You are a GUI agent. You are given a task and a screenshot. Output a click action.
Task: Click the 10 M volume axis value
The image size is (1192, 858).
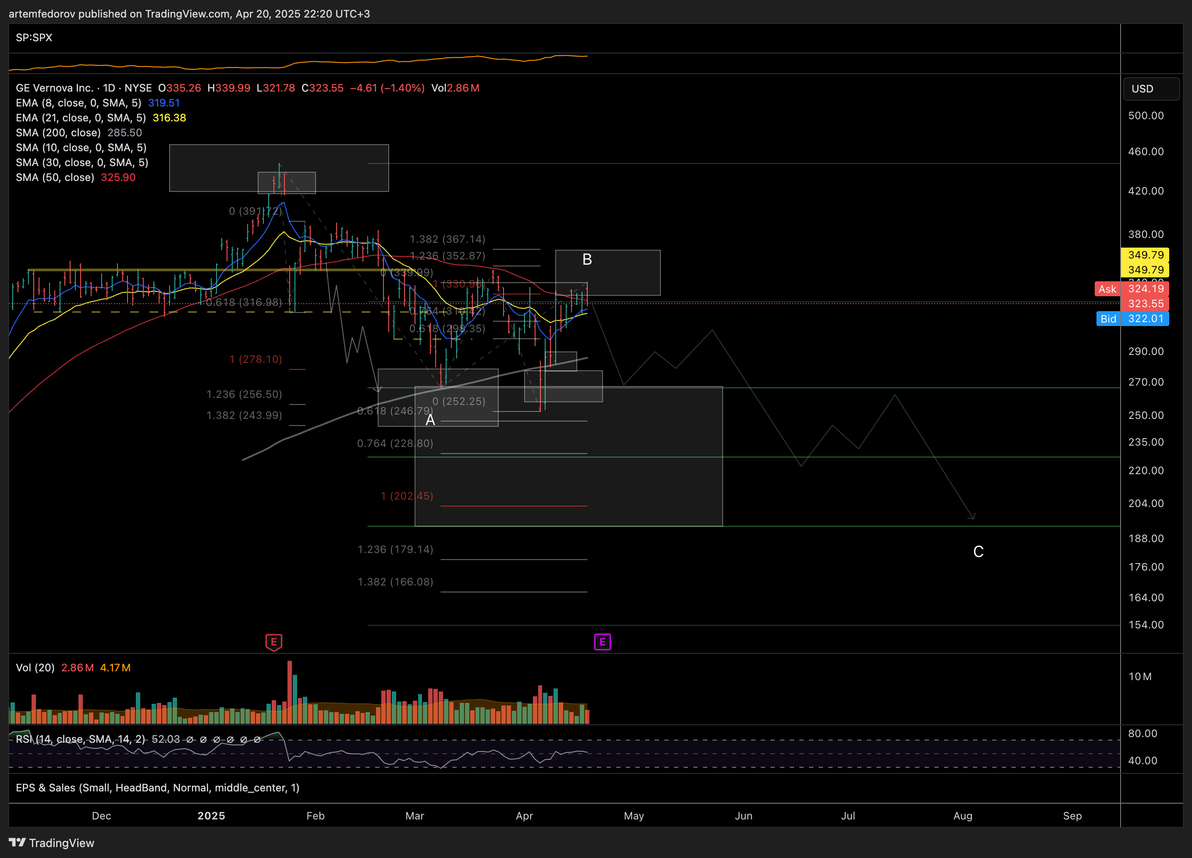click(1140, 677)
